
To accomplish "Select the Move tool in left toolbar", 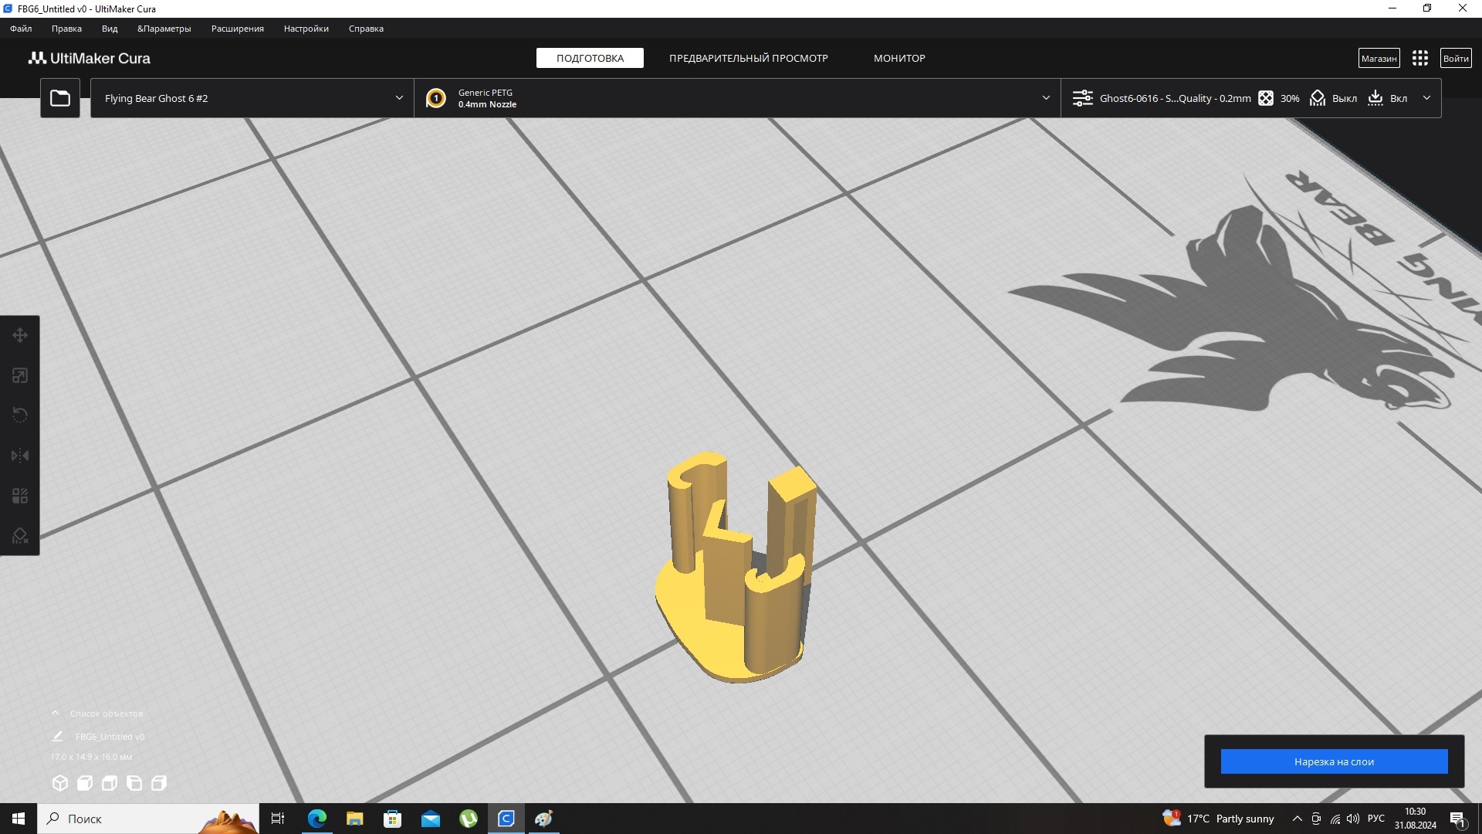I will (x=20, y=335).
